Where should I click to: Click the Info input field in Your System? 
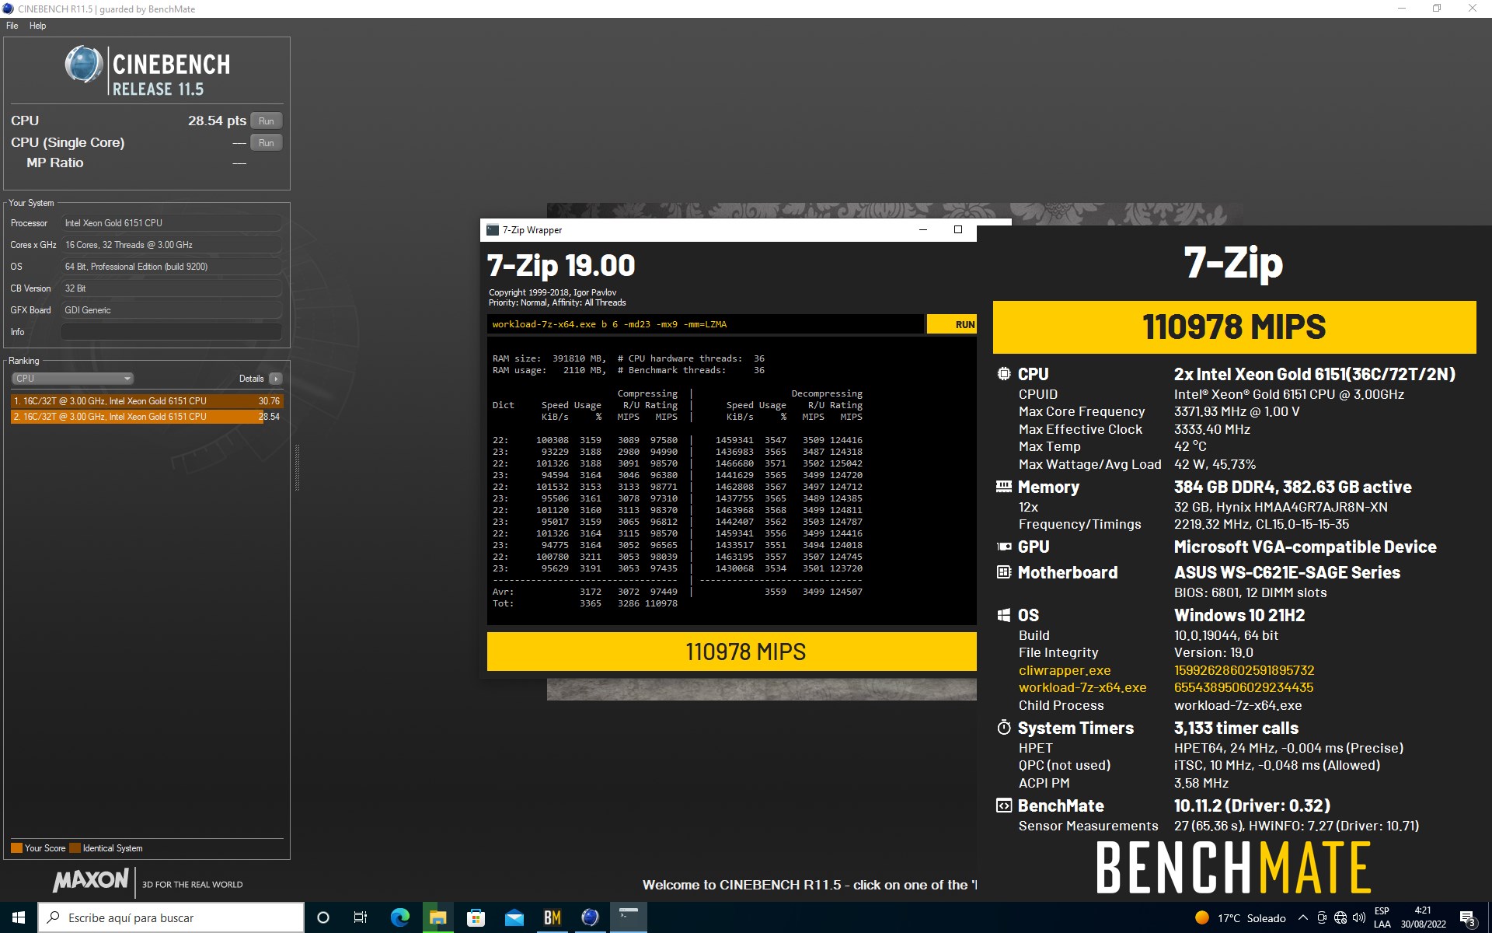click(171, 332)
